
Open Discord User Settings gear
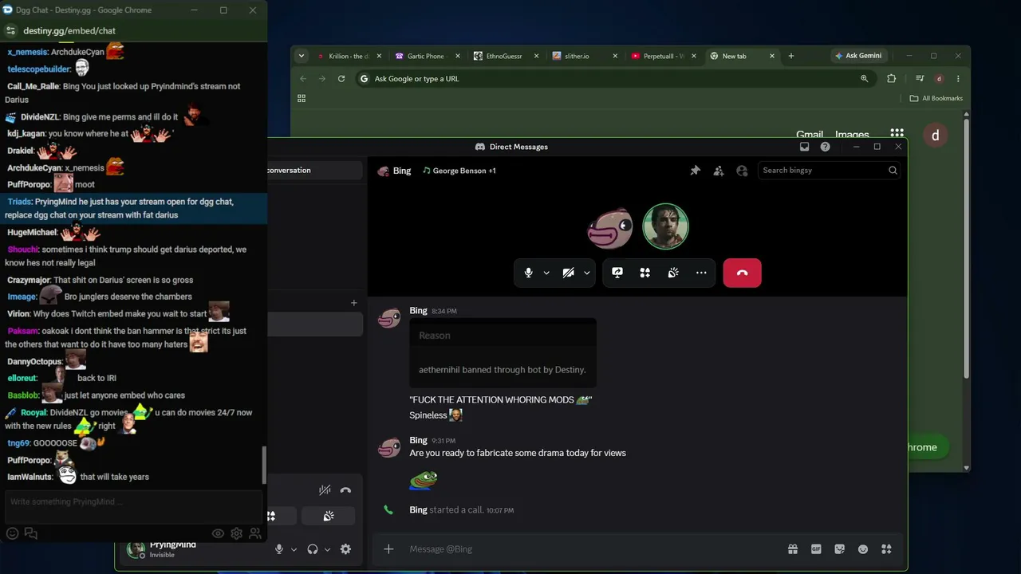click(x=345, y=549)
